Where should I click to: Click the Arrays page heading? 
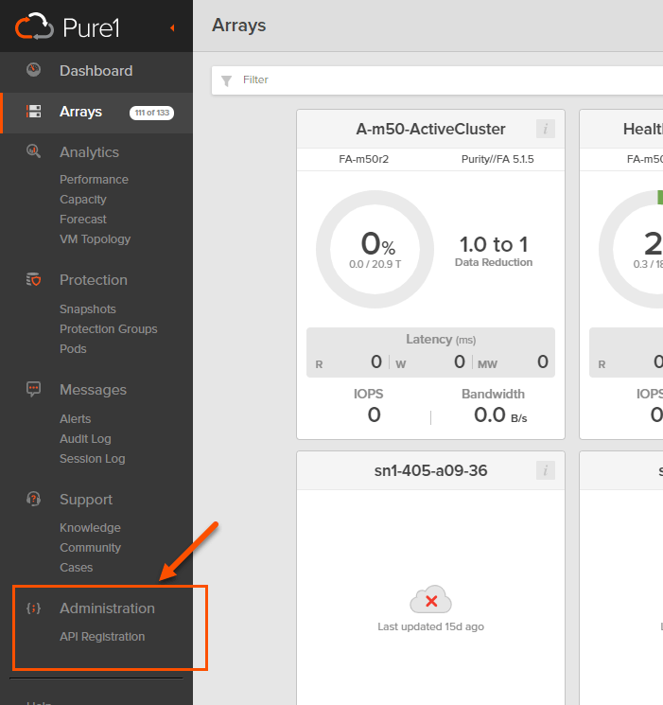coord(238,26)
